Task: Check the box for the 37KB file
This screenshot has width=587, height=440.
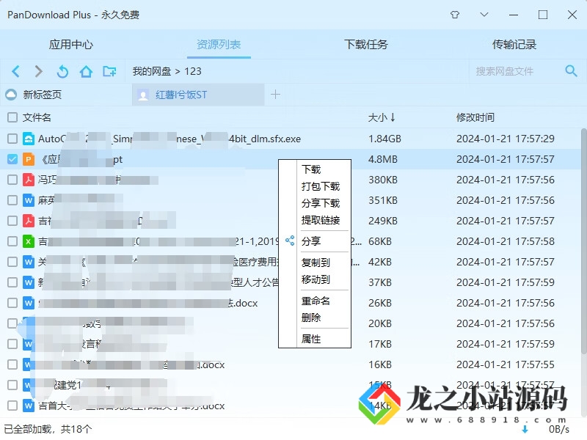Action: 12,282
